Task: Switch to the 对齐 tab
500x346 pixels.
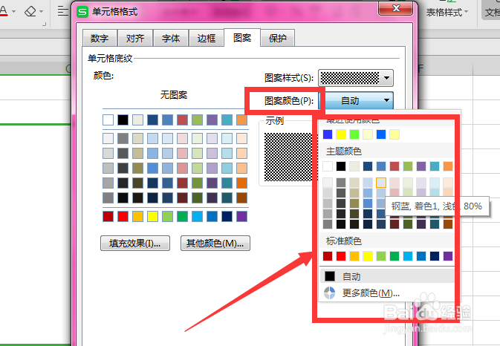Action: (135, 38)
